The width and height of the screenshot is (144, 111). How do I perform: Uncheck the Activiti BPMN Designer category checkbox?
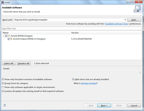6,36
